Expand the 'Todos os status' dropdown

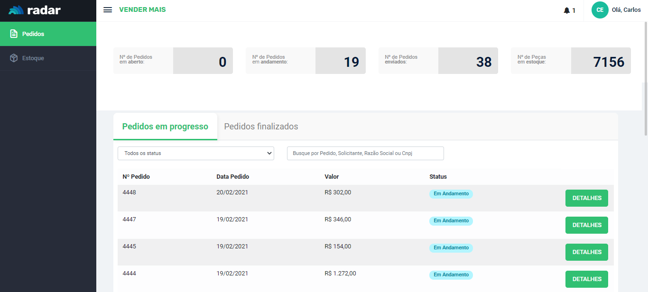click(x=195, y=153)
